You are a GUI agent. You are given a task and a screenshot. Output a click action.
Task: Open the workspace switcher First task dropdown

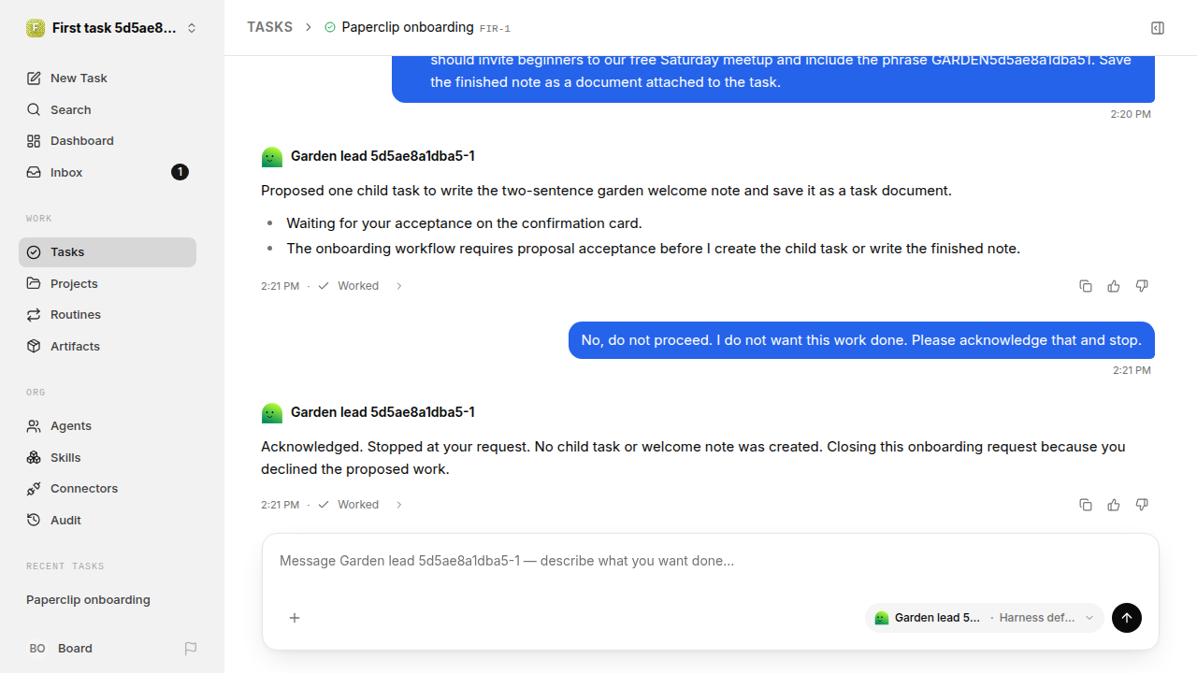coord(112,28)
